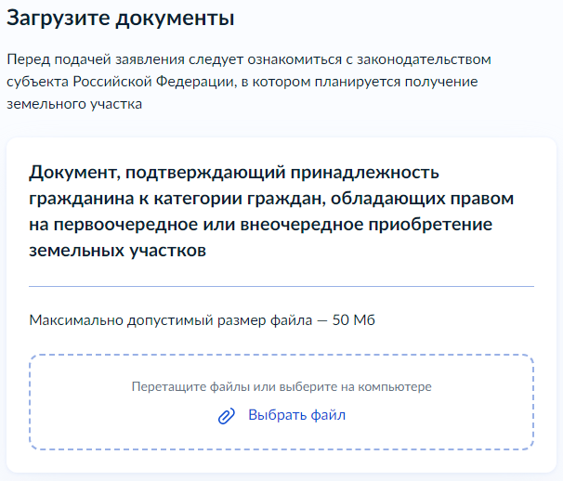Click inside the dashed file drop zone
This screenshot has height=481, width=563.
pos(281,402)
